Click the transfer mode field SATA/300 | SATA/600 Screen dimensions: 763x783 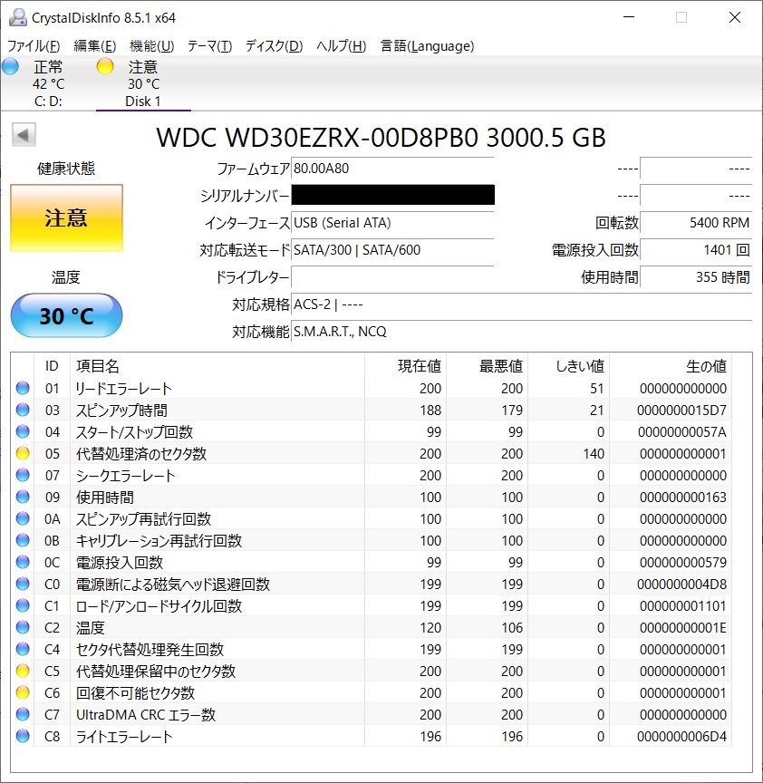click(392, 250)
